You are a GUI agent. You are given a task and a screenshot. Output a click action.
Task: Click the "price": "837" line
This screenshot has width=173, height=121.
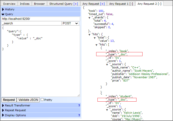120,80
